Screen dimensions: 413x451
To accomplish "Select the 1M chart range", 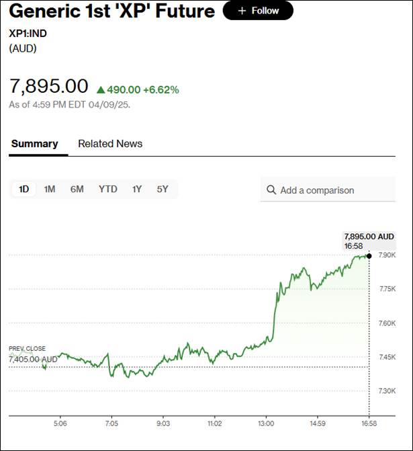I will 50,189.
